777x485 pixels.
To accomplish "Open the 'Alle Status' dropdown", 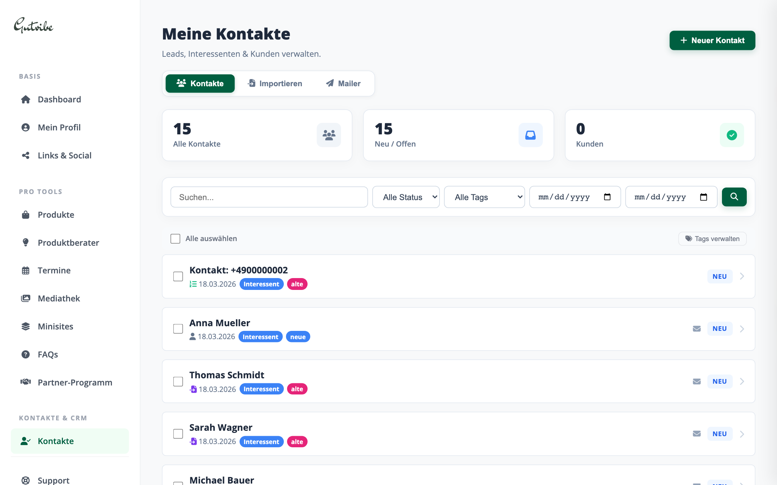I will point(406,197).
